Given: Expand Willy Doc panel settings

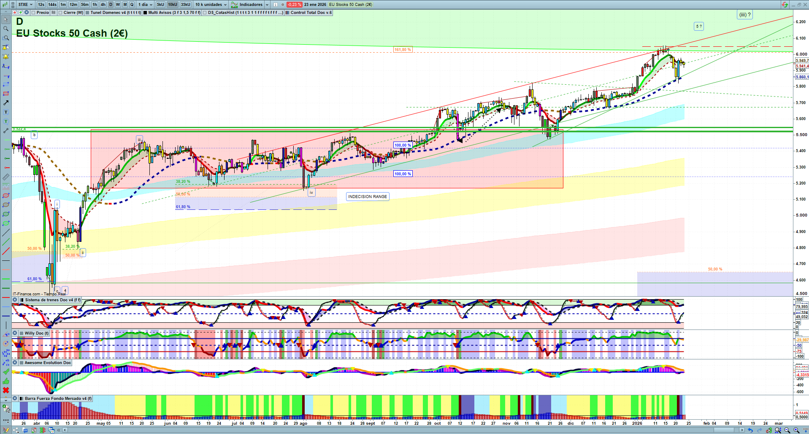Looking at the screenshot, I should (x=15, y=333).
